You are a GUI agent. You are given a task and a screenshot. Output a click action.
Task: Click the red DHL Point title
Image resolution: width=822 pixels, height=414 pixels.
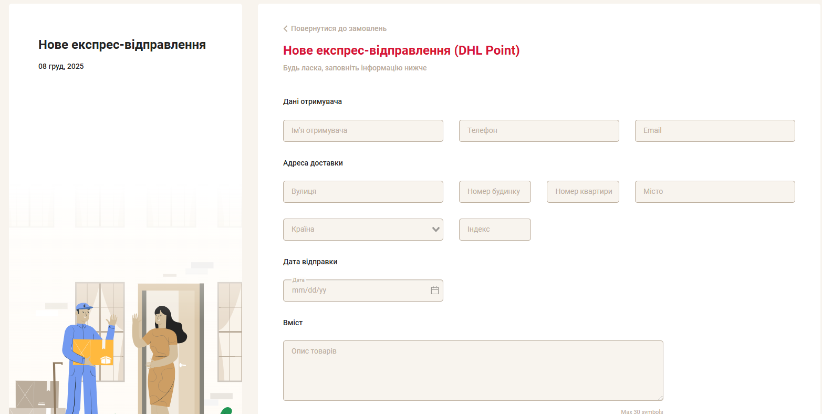coord(401,50)
